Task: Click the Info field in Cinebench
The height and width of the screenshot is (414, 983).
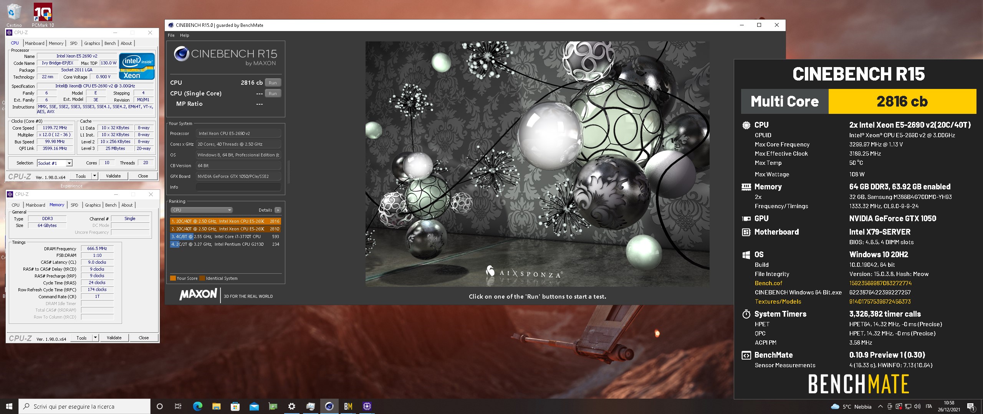Action: click(x=238, y=187)
